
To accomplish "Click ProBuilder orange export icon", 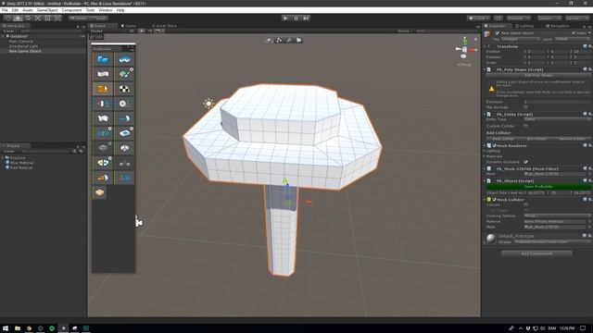I will (x=103, y=178).
